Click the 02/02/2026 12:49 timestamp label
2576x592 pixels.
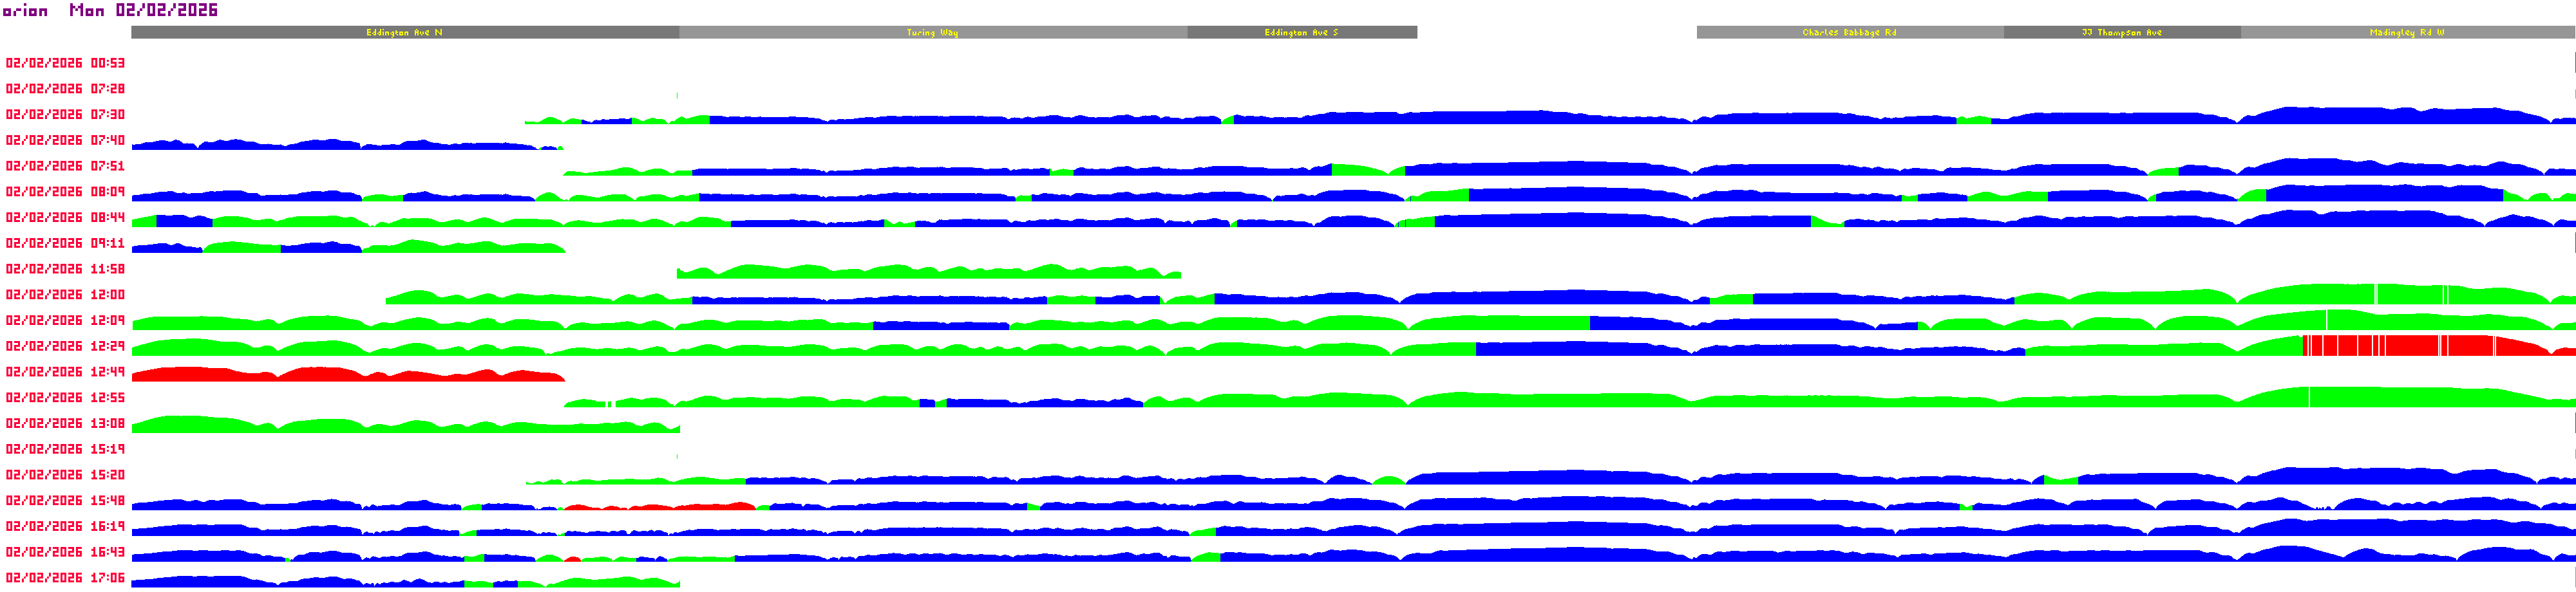point(65,372)
